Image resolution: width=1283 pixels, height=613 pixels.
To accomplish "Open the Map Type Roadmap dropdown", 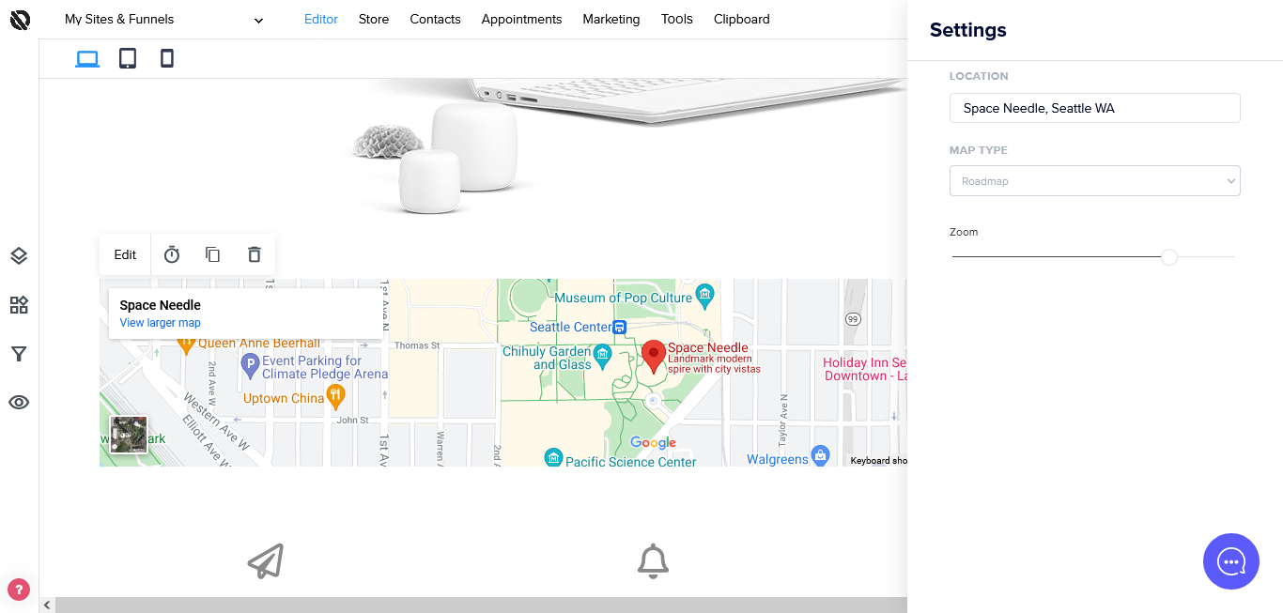I will [1095, 181].
